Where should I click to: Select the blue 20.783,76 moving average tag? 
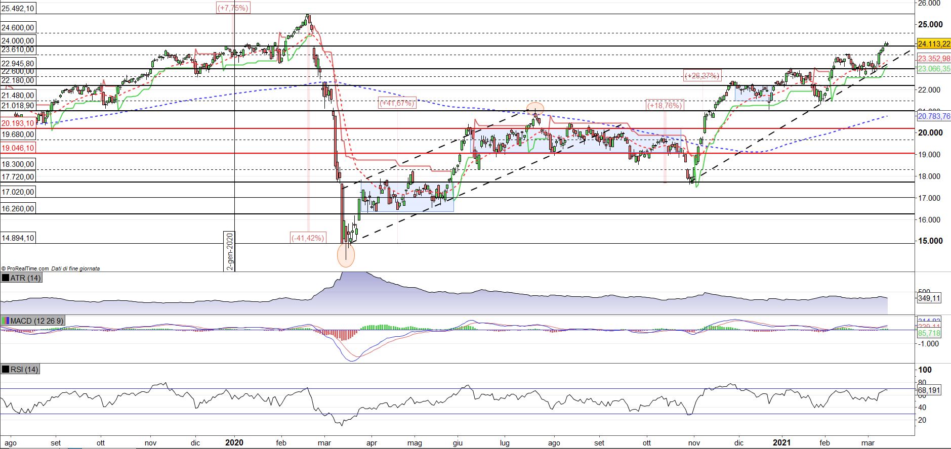tap(933, 116)
